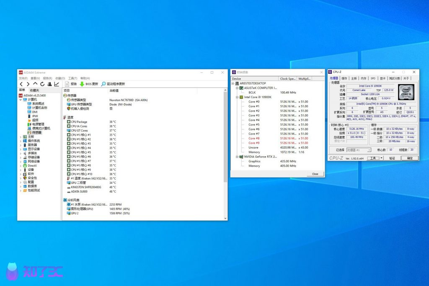Expand the 网络设备 tree node

click(21, 161)
